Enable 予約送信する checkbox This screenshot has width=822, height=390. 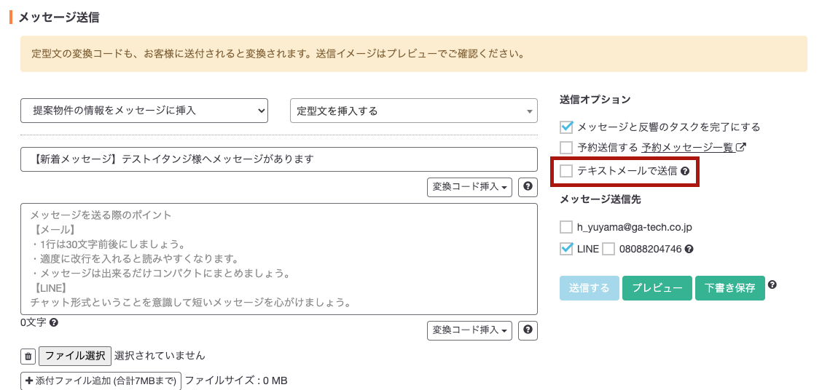[x=566, y=147]
